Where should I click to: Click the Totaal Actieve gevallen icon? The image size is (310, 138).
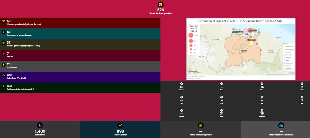point(160,4)
